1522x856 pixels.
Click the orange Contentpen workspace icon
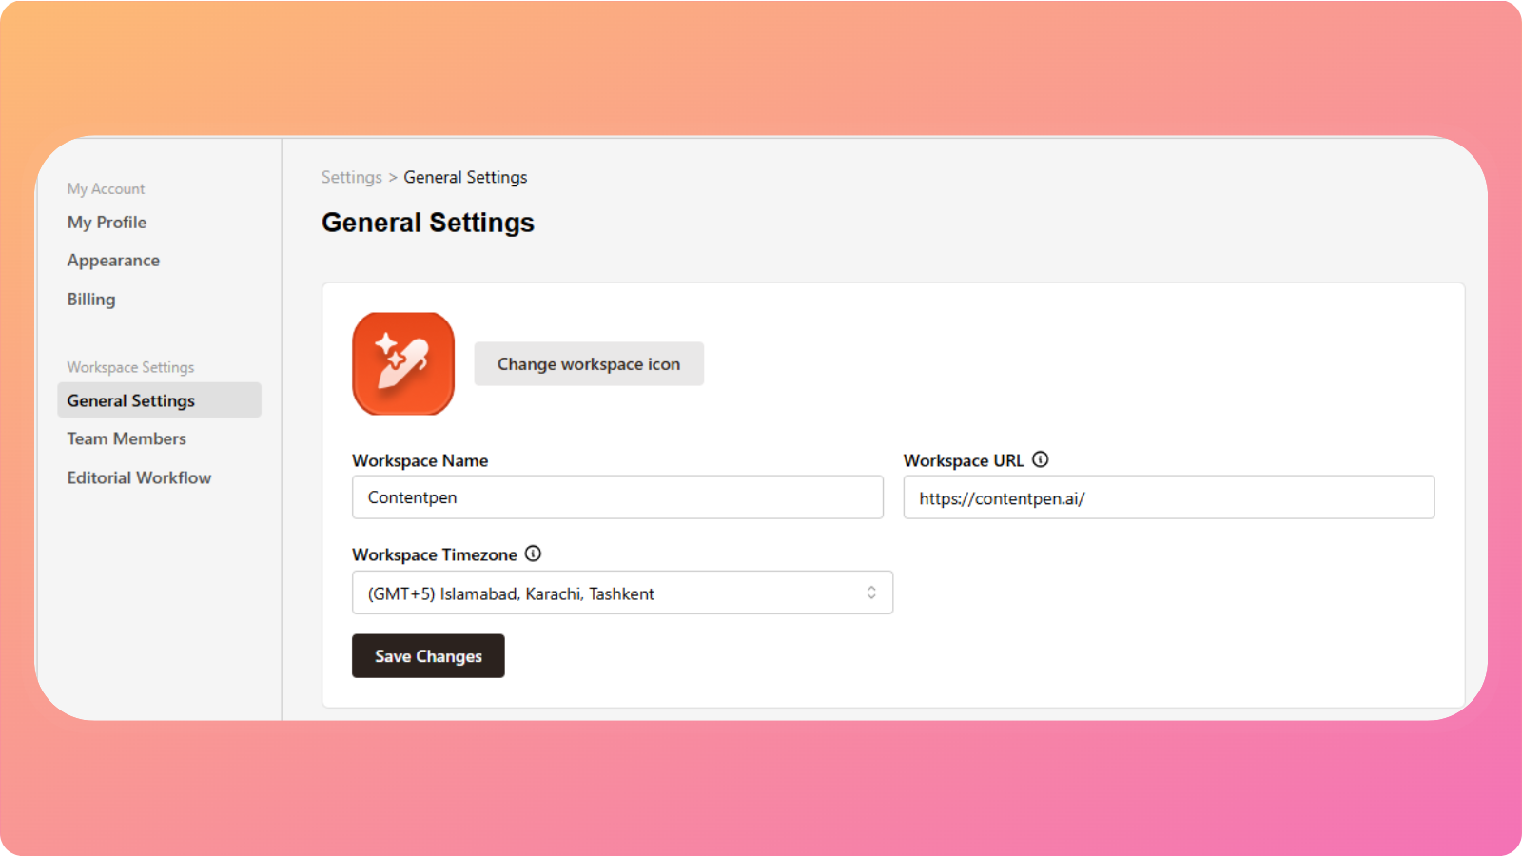click(x=403, y=363)
